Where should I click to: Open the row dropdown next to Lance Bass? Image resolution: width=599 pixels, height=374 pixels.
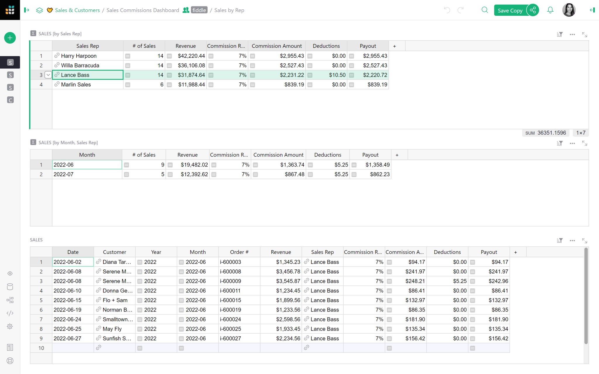pos(48,75)
